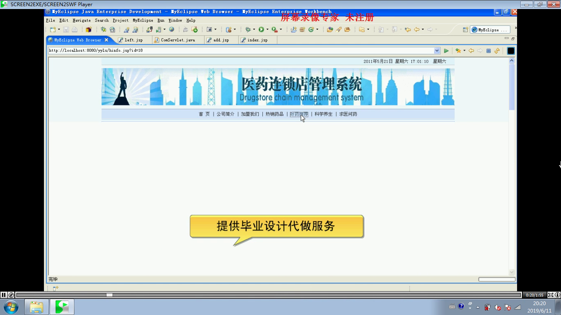Screen dimensions: 561x315
Task: Expand the Run dropdown arrow
Action: [267, 30]
